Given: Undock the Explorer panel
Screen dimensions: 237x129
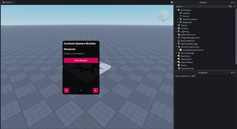Looking at the screenshot, I should (232, 2).
